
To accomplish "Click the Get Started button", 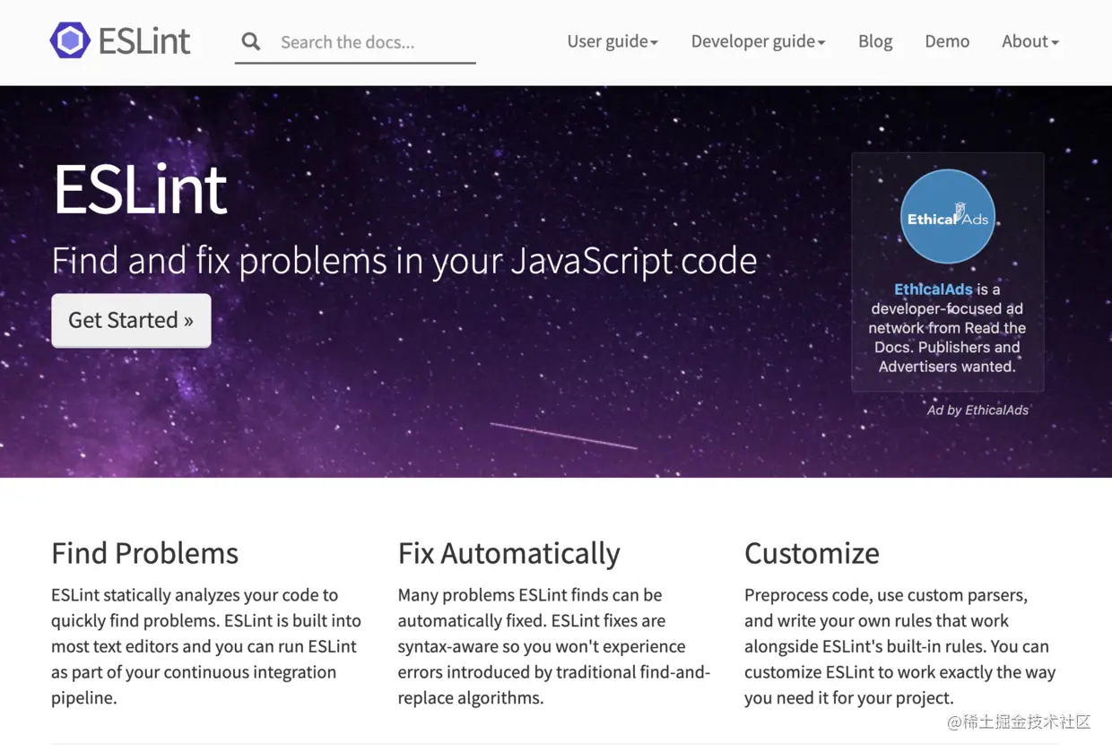I will pos(131,320).
